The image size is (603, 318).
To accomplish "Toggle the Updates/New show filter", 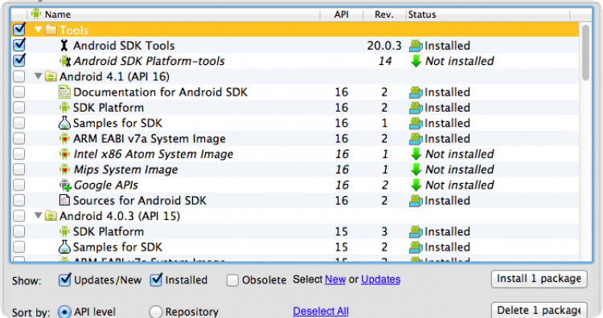I will 64,279.
